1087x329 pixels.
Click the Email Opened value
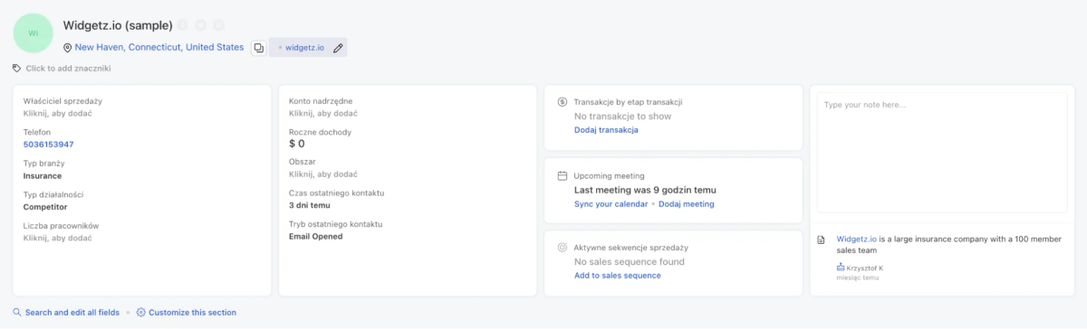point(315,237)
